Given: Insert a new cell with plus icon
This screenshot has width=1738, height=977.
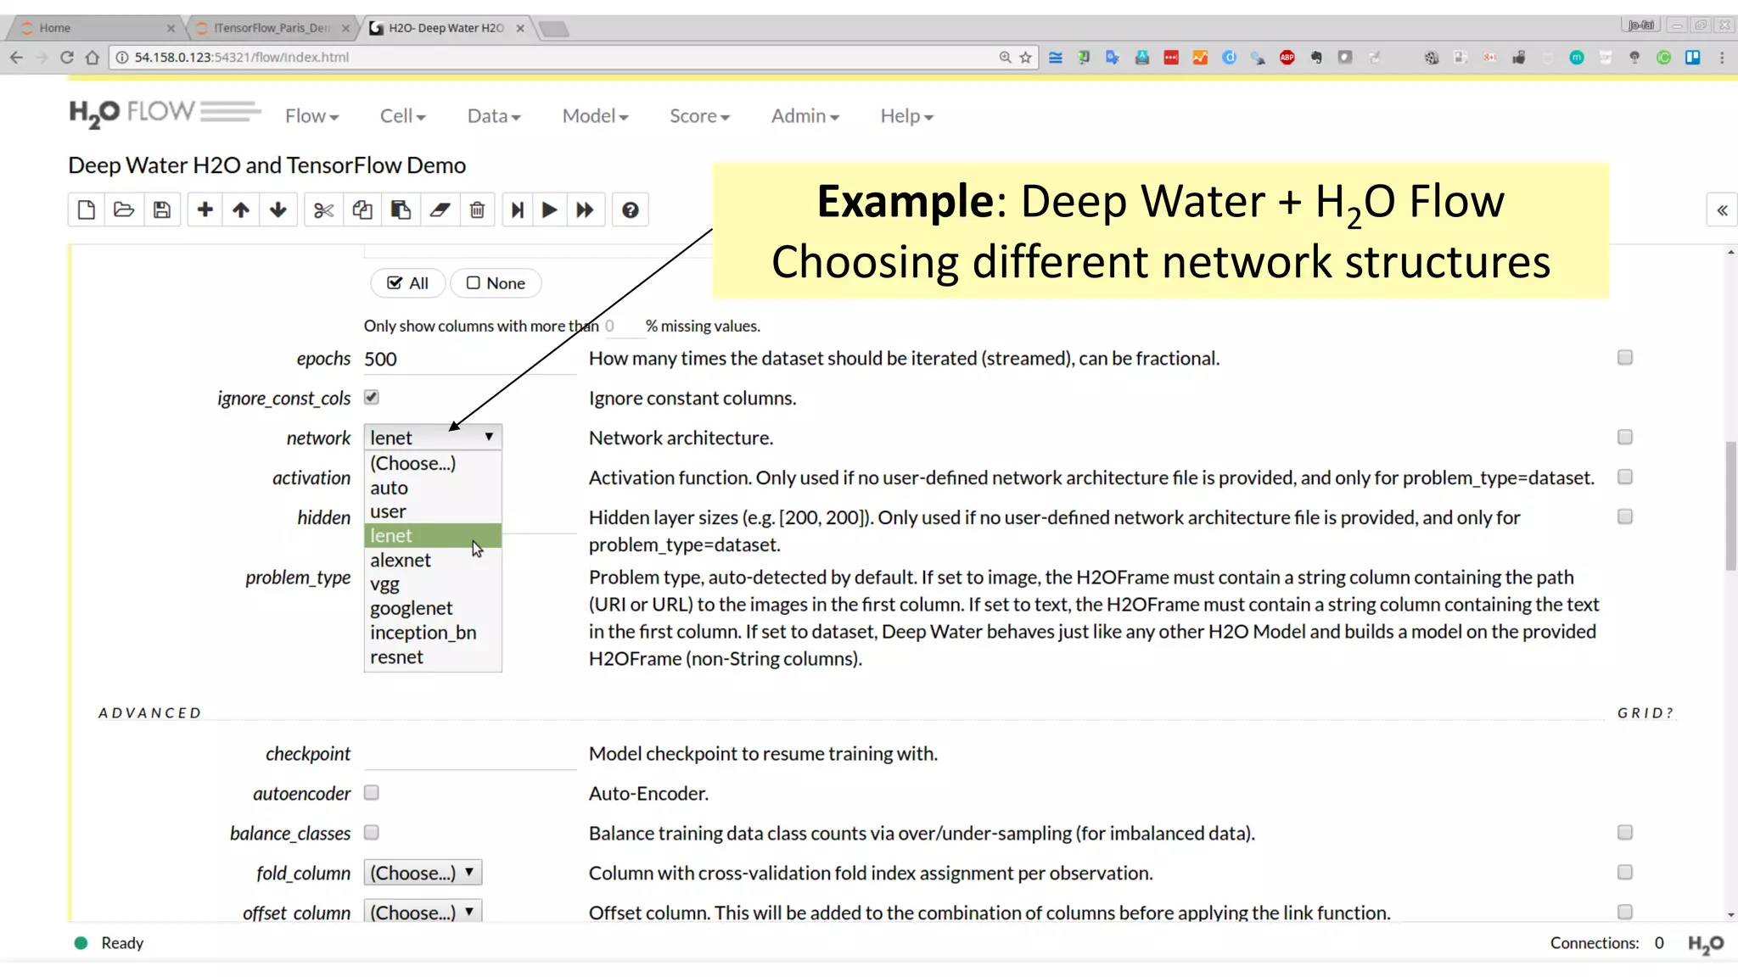Looking at the screenshot, I should click(x=205, y=210).
